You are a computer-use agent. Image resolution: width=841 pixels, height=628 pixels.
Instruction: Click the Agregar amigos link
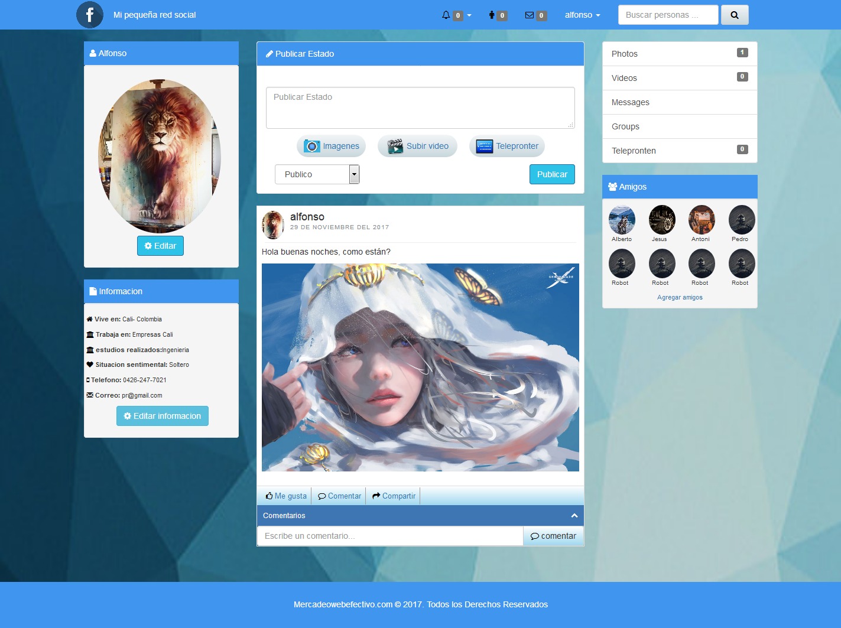(680, 298)
